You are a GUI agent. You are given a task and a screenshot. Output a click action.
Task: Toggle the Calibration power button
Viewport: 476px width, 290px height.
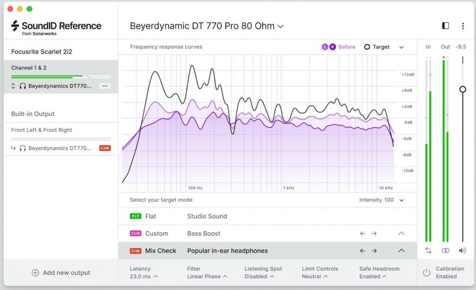click(x=426, y=272)
